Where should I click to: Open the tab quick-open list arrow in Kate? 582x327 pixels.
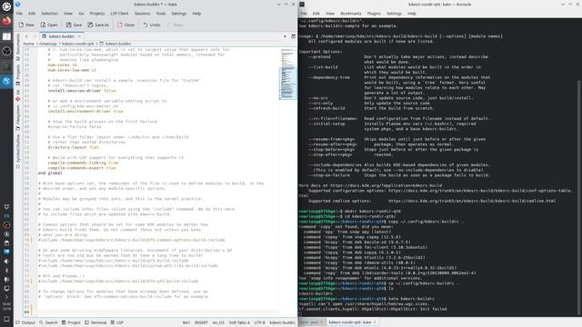[x=285, y=36]
